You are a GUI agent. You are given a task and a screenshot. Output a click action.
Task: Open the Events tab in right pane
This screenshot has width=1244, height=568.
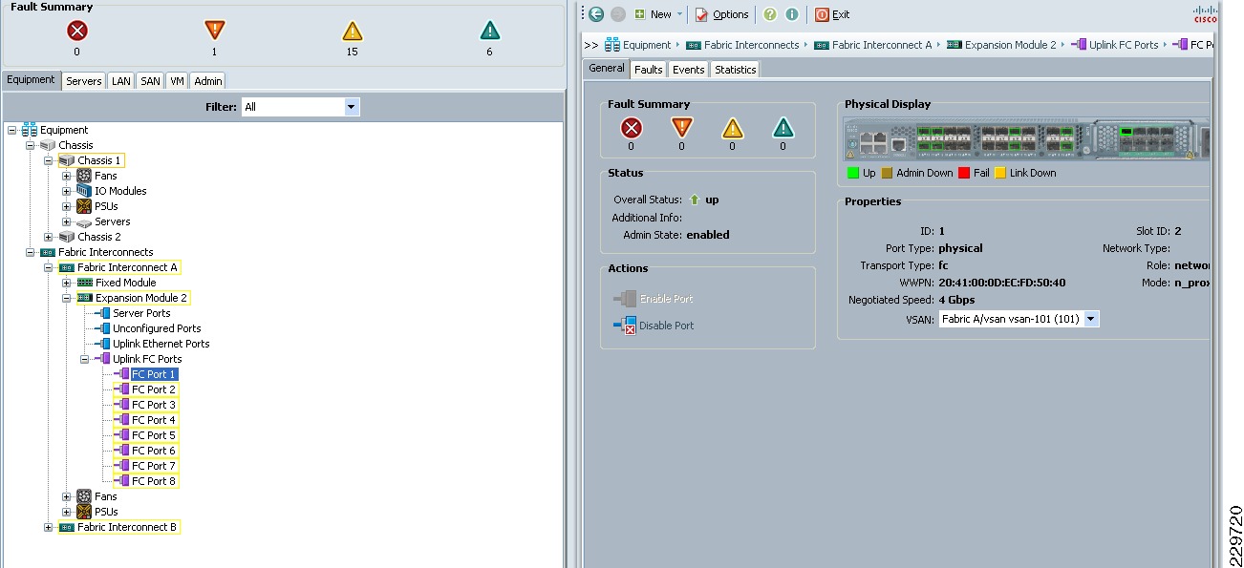click(689, 70)
